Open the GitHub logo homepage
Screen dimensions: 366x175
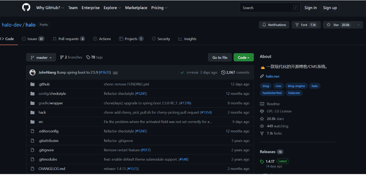tap(26, 8)
